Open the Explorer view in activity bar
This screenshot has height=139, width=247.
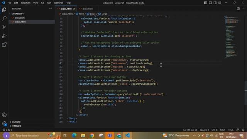click(4, 10)
